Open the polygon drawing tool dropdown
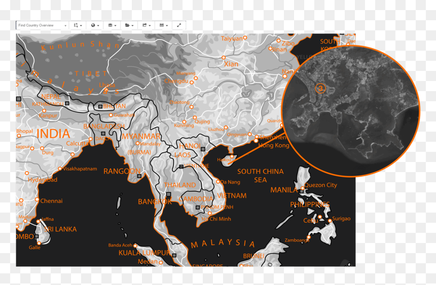The width and height of the screenshot is (436, 285). tap(78, 25)
